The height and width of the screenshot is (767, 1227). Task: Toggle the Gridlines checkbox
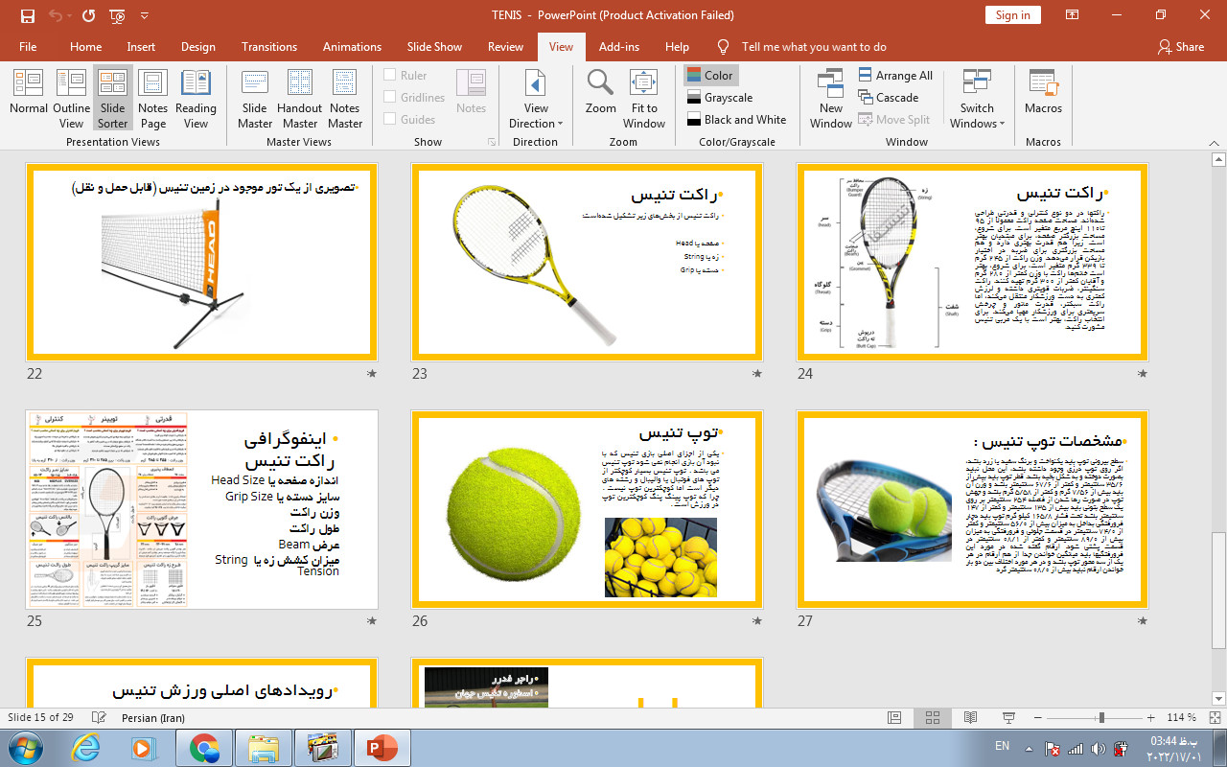(390, 98)
